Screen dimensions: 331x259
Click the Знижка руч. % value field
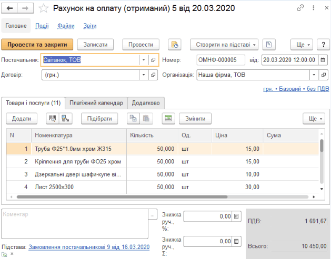208,216
